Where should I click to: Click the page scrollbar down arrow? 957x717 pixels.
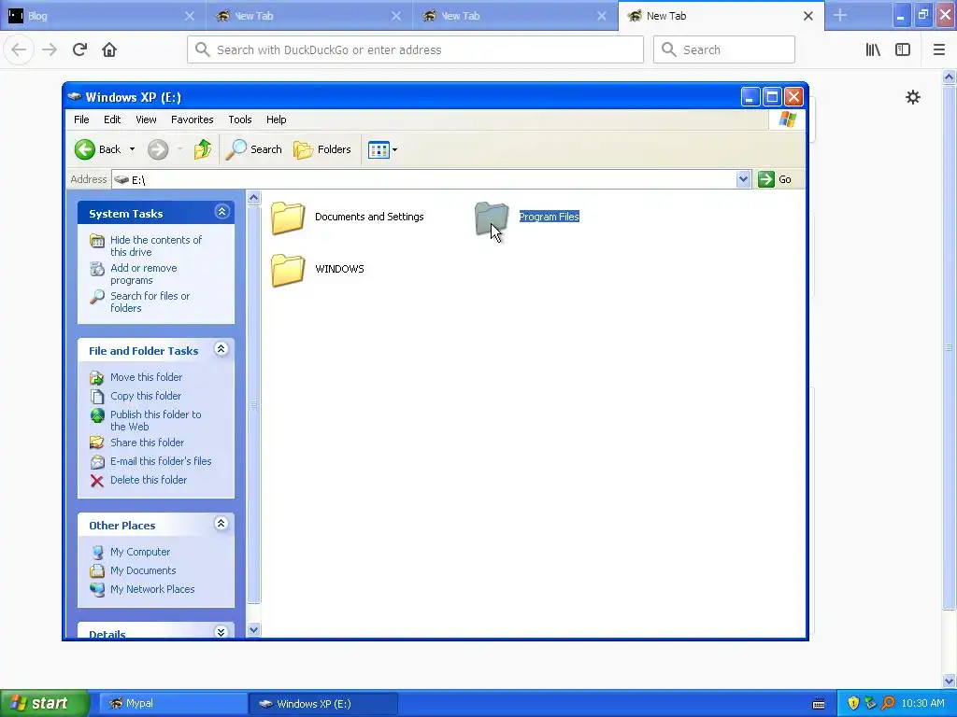pyautogui.click(x=949, y=681)
